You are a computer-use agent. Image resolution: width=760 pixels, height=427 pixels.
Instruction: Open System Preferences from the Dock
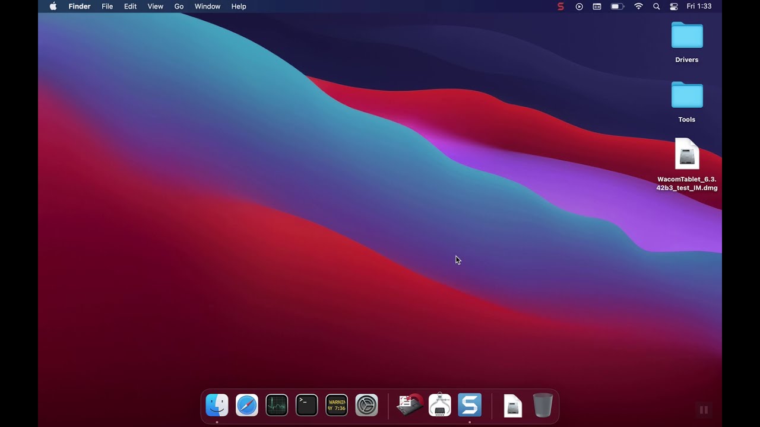[366, 406]
